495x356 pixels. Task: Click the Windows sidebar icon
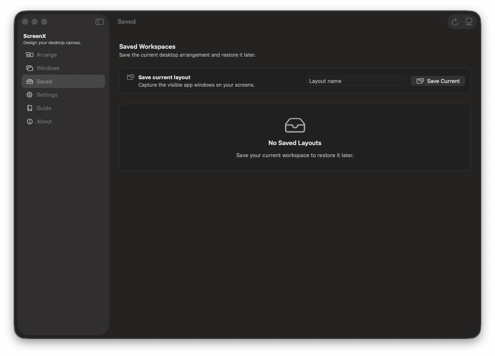pyautogui.click(x=30, y=68)
